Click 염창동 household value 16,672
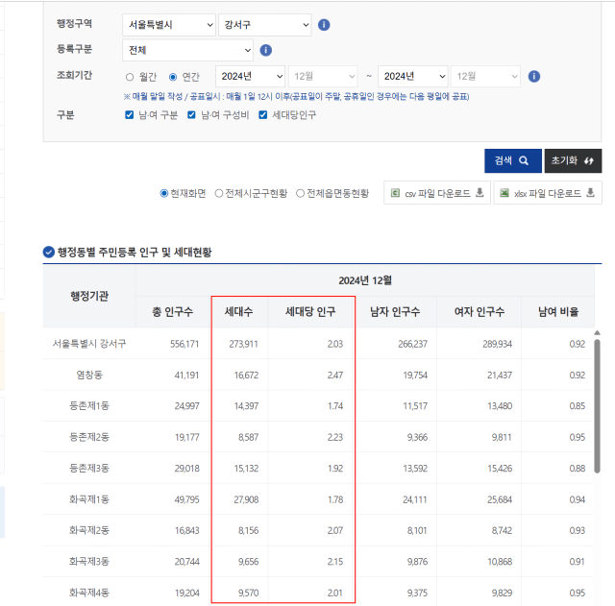615x606 pixels. pos(246,376)
